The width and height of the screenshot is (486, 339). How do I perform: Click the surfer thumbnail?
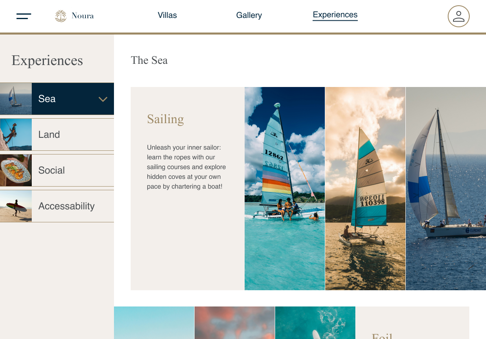pos(16,206)
